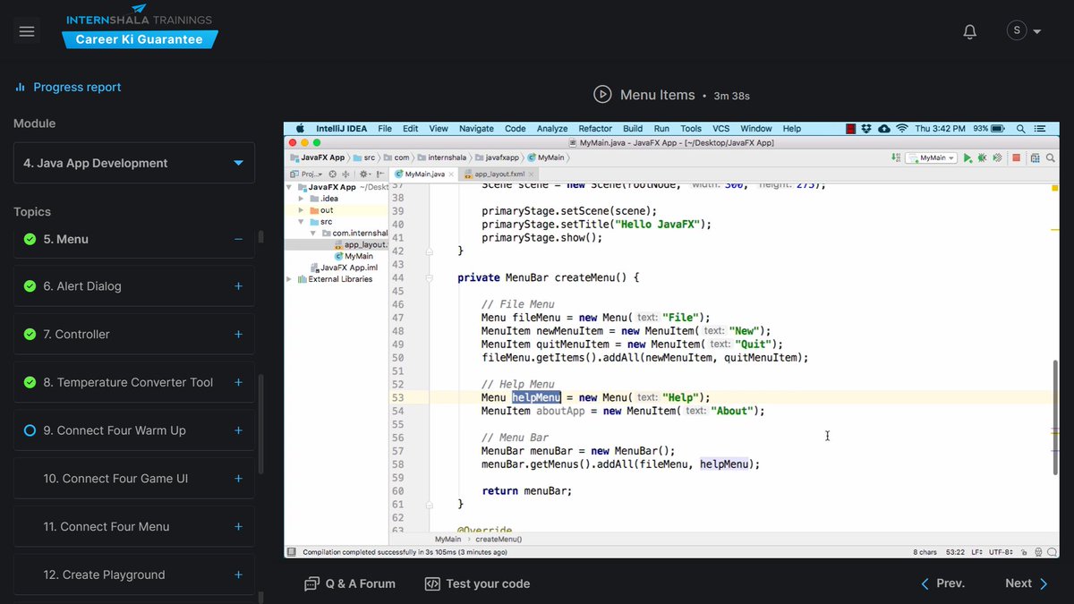Toggle read-only lock icon in status bar
The image size is (1074, 604).
tap(1024, 553)
